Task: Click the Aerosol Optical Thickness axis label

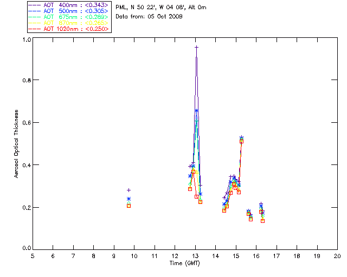Action: (17, 144)
